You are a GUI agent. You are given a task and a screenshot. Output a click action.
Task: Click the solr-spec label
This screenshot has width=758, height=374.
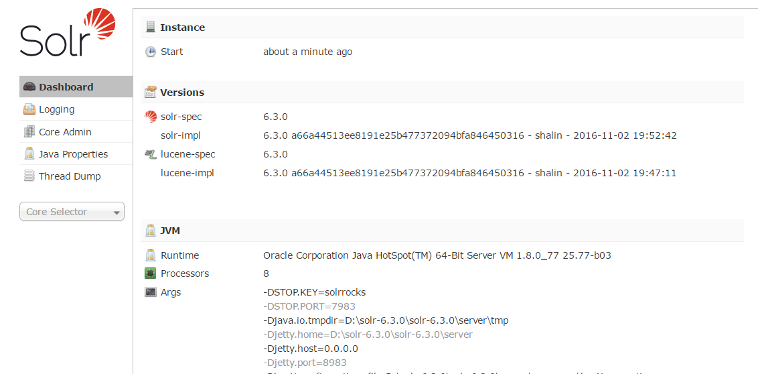181,117
